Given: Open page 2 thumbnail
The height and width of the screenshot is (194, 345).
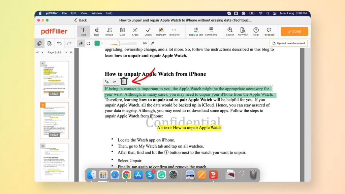Looking at the screenshot, I should click(x=54, y=121).
